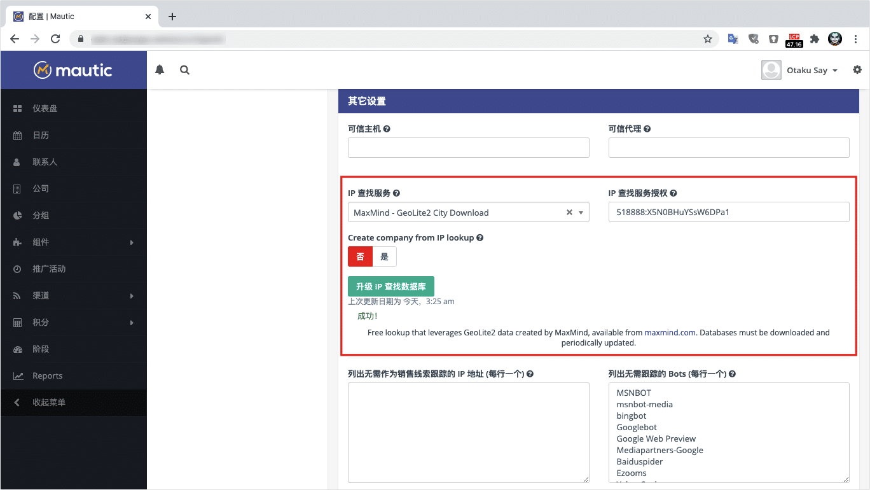Screen dimensions: 870x490
Task: Click the 升级 IP 查找数据库 button
Action: pos(391,286)
